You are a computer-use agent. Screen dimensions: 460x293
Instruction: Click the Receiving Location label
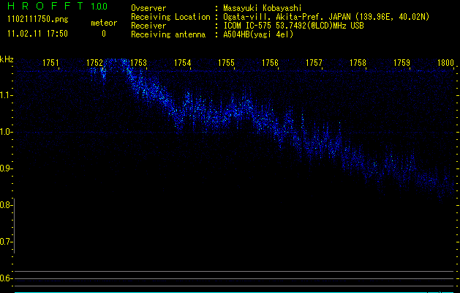[x=170, y=17]
